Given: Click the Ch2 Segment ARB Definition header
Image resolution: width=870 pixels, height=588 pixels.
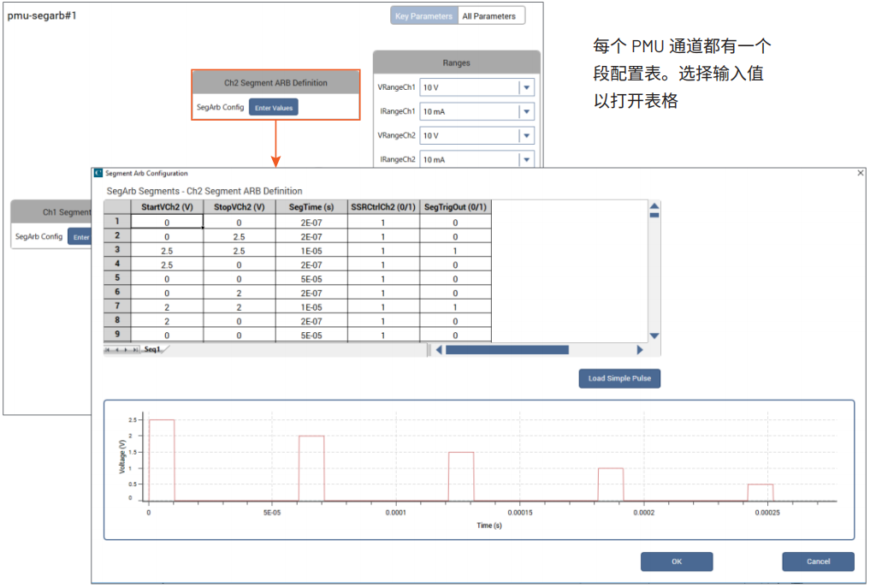Looking at the screenshot, I should (x=275, y=83).
